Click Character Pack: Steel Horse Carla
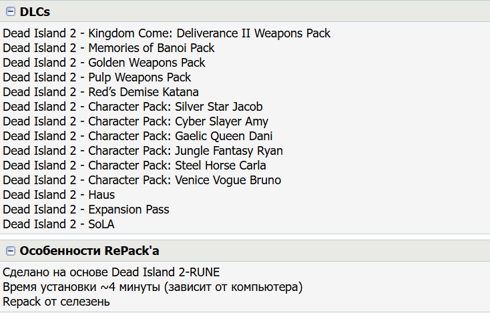This screenshot has height=313, width=490. (134, 166)
